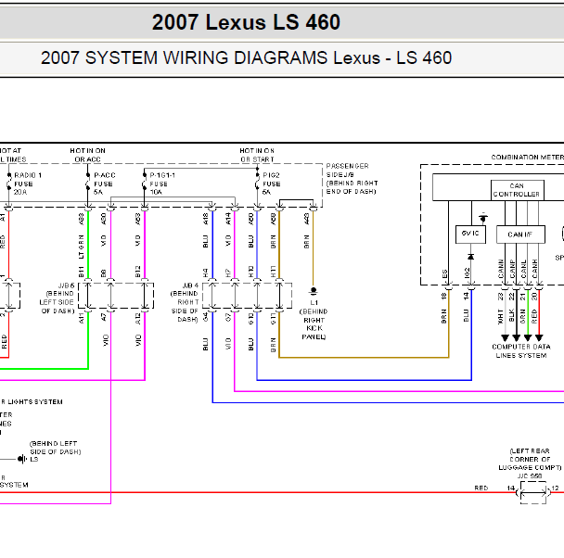Viewport: 564px width, 558px height.
Task: Click the IG2 terminal label in the combination meter
Action: pos(468,273)
